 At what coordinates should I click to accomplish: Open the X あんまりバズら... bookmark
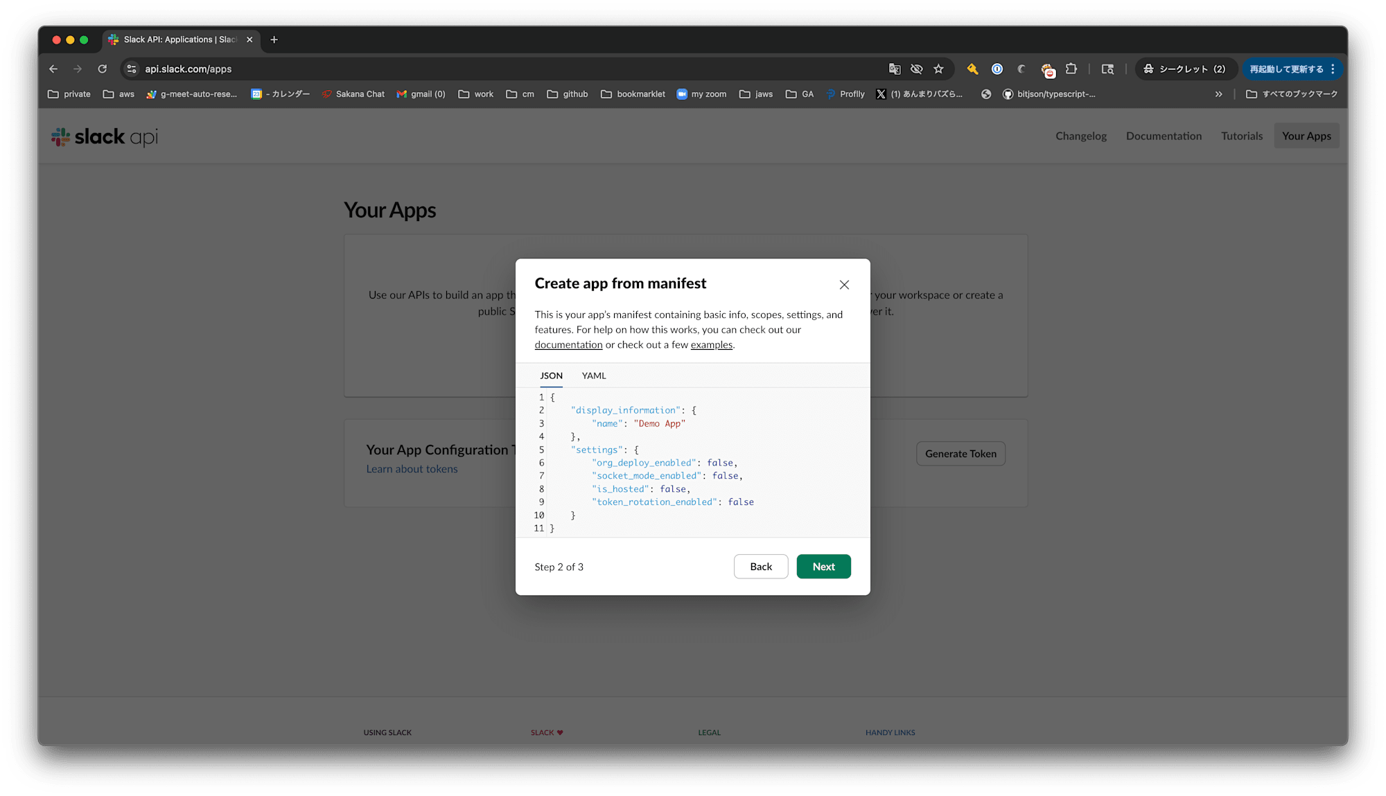(x=920, y=94)
